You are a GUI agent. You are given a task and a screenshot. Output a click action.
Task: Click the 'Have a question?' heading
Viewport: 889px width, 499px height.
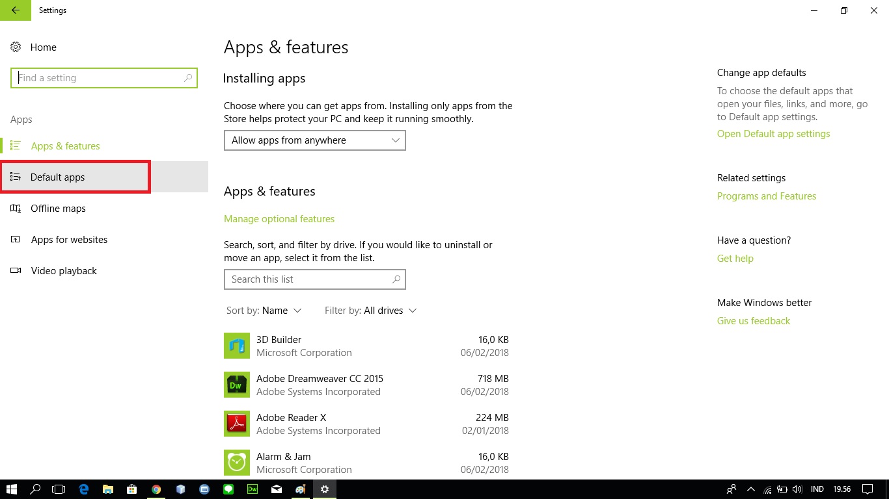tap(754, 240)
